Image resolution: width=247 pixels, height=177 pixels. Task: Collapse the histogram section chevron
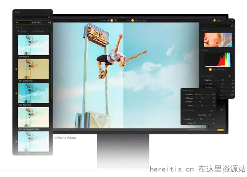click(232, 50)
